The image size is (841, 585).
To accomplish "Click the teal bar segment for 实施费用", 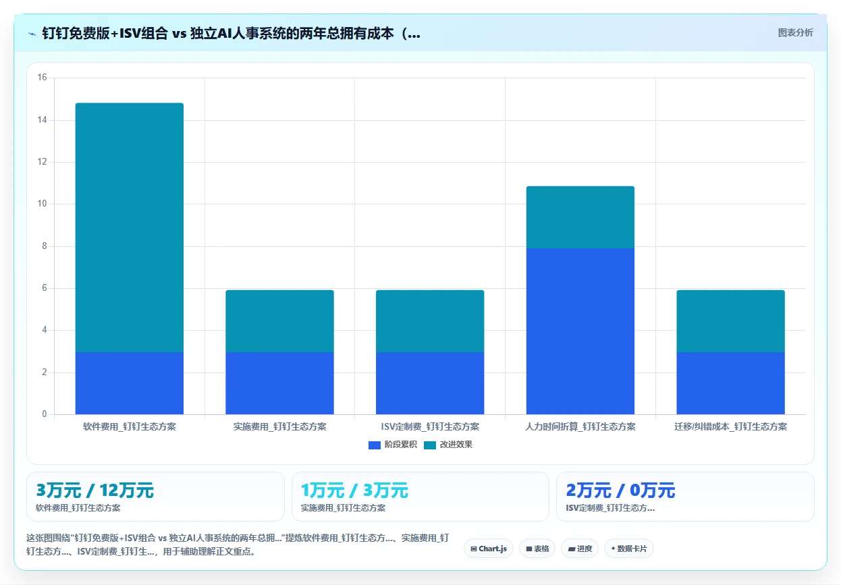I will pos(279,321).
